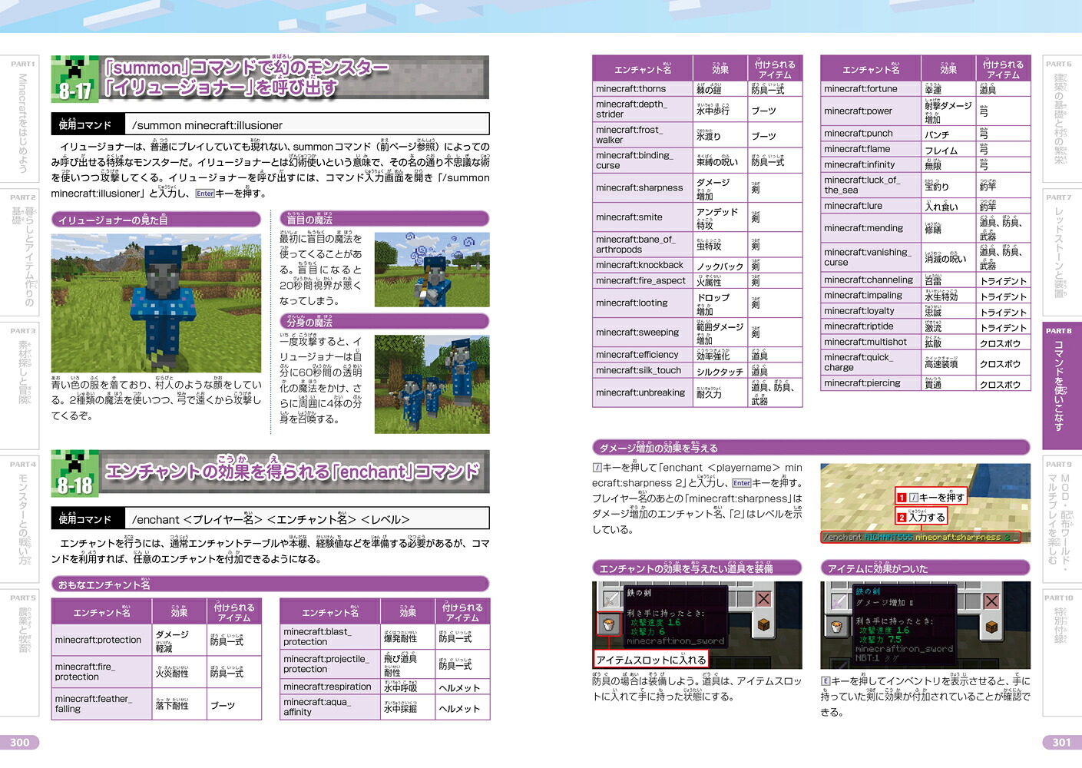Click the /enchant command syntax box
The width and height of the screenshot is (1082, 768).
point(270,518)
